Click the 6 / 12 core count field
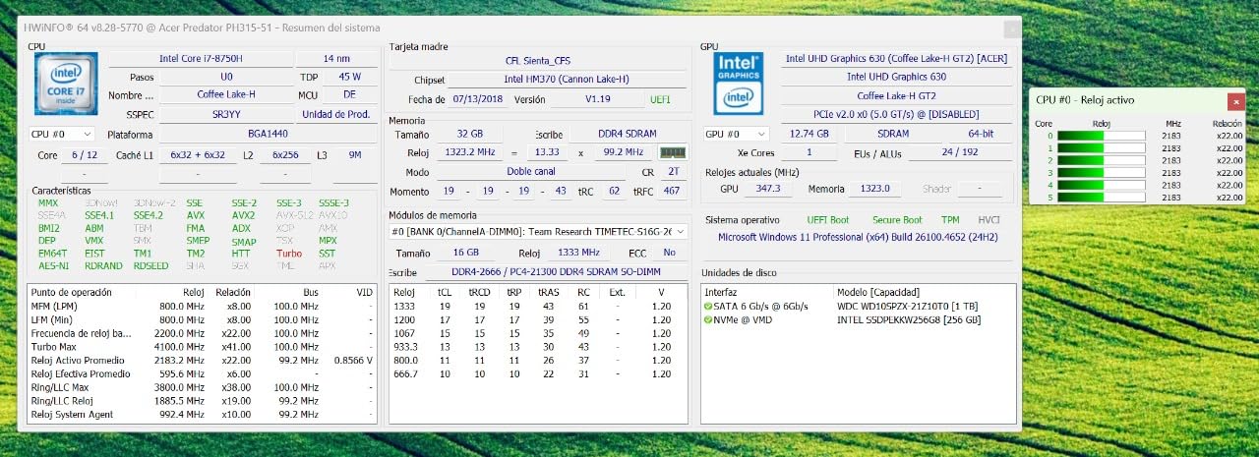This screenshot has height=457, width=1259. pyautogui.click(x=85, y=155)
